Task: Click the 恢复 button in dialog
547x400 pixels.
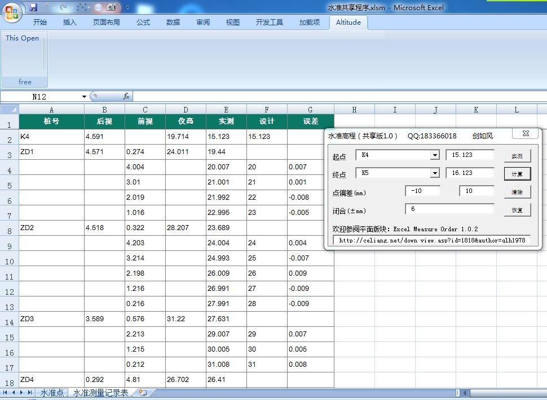Action: coord(517,210)
